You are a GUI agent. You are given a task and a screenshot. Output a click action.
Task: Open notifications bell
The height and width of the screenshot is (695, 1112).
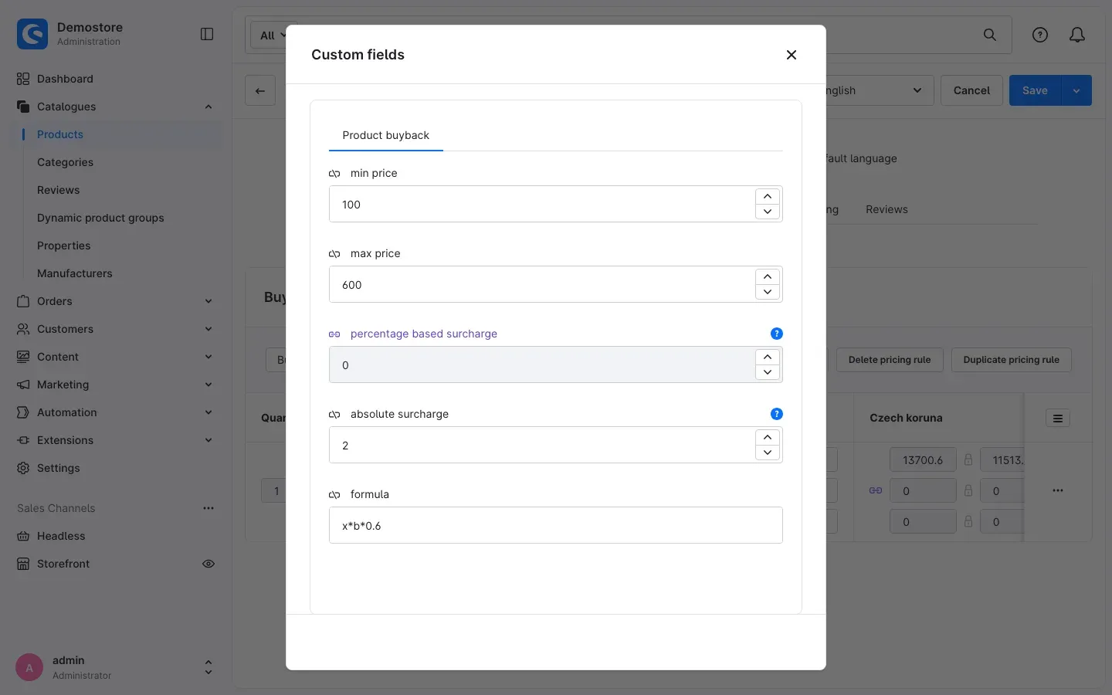(1077, 35)
